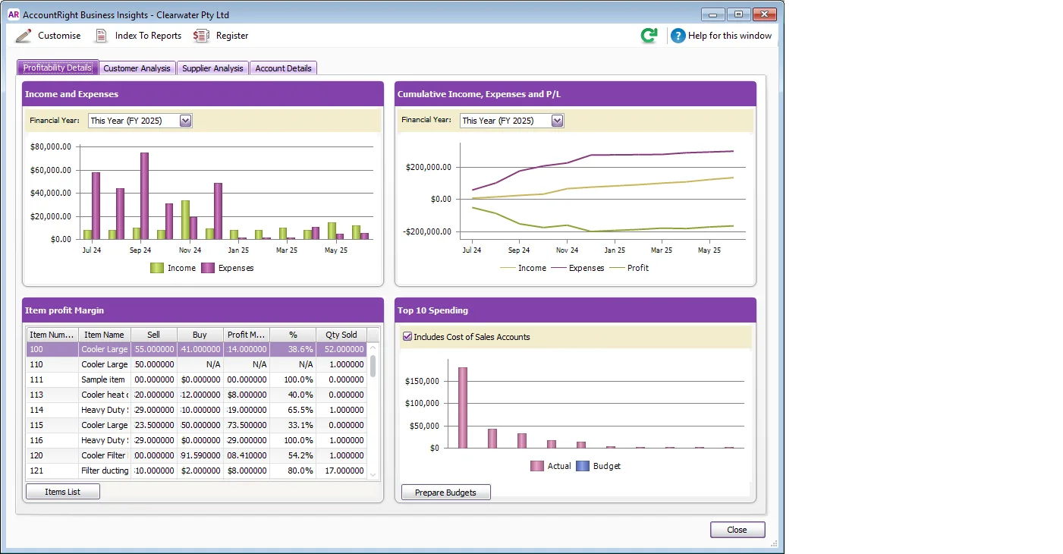Screen dimensions: 1063x554
Task: Click Help for this window link
Action: pyautogui.click(x=730, y=36)
